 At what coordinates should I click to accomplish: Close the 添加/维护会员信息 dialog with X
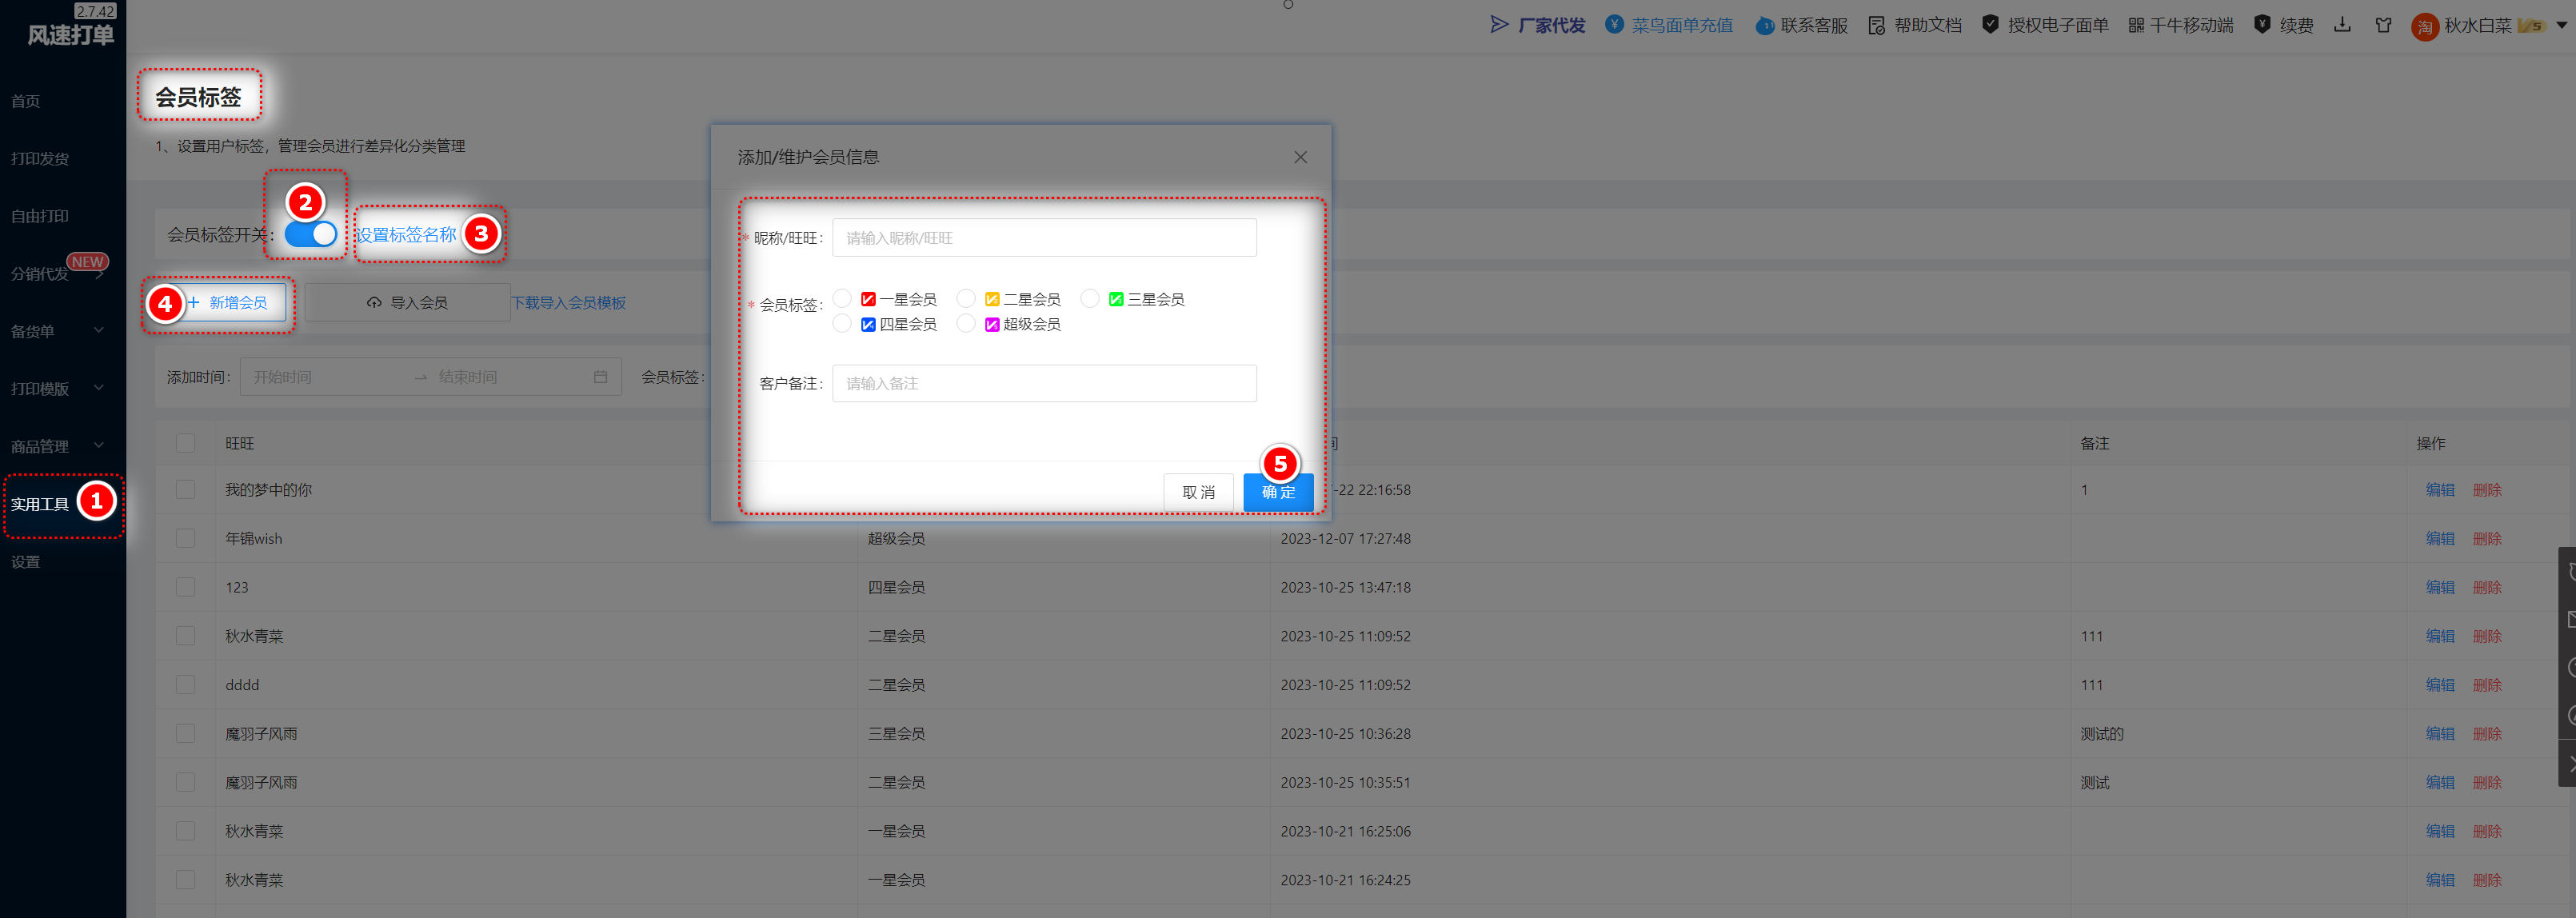click(1300, 157)
